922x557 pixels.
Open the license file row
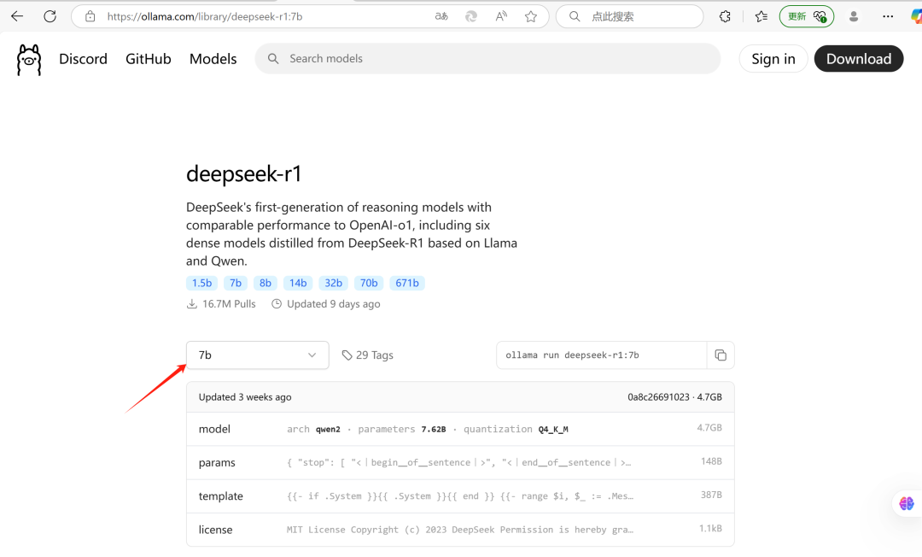pyautogui.click(x=460, y=530)
